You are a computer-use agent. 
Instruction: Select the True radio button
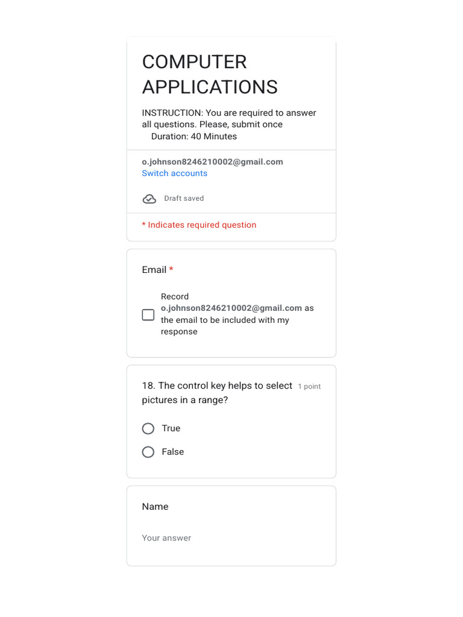[148, 428]
